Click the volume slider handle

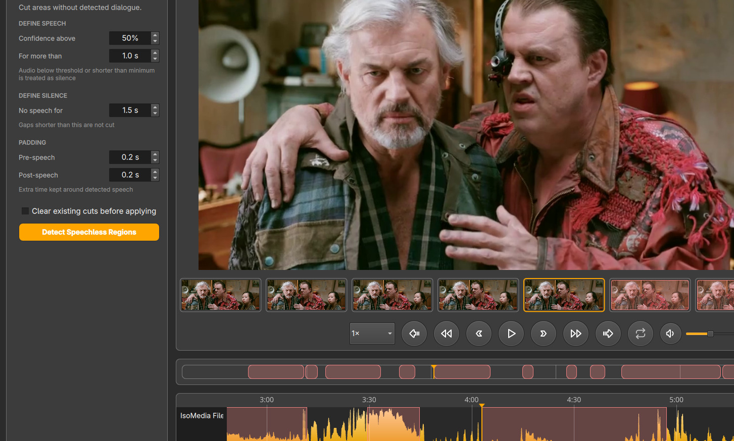pyautogui.click(x=710, y=334)
